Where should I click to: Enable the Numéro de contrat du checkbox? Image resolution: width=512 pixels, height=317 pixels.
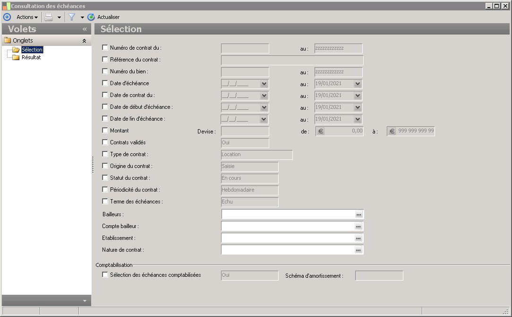point(105,48)
